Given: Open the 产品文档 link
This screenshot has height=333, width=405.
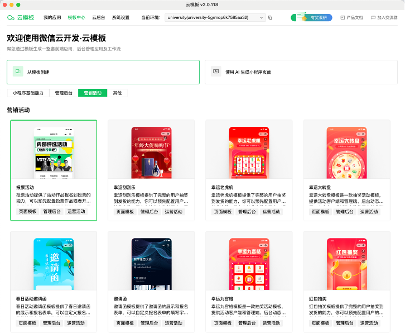Looking at the screenshot, I should point(351,17).
